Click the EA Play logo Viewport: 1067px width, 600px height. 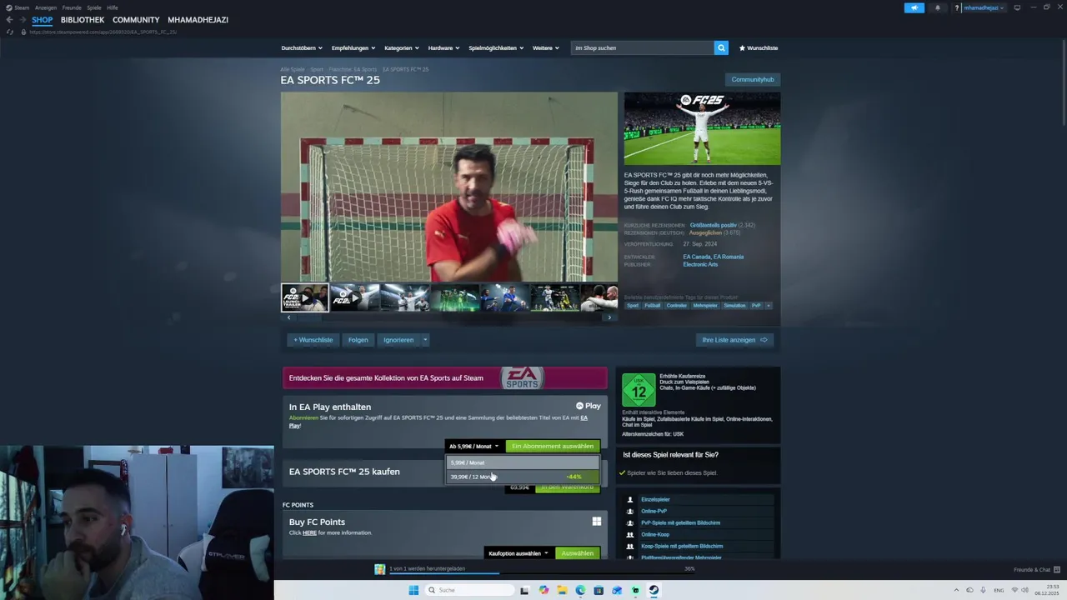589,406
